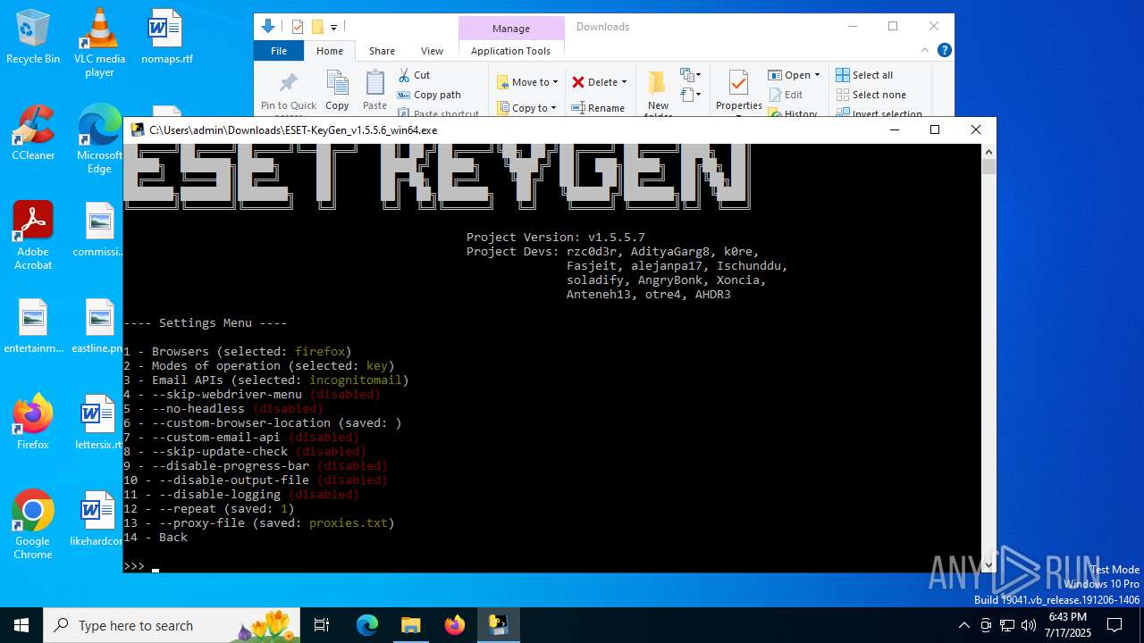Launch CCleaner from the desktop
Image resolution: width=1144 pixels, height=643 pixels.
click(x=33, y=133)
